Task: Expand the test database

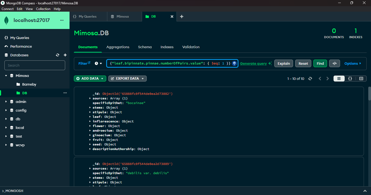Action: [6, 136]
